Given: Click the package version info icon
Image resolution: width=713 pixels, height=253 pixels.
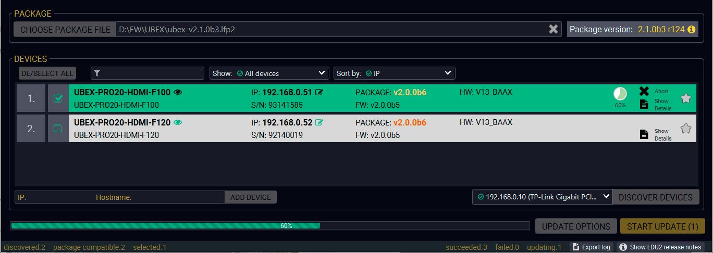Looking at the screenshot, I should pos(692,30).
